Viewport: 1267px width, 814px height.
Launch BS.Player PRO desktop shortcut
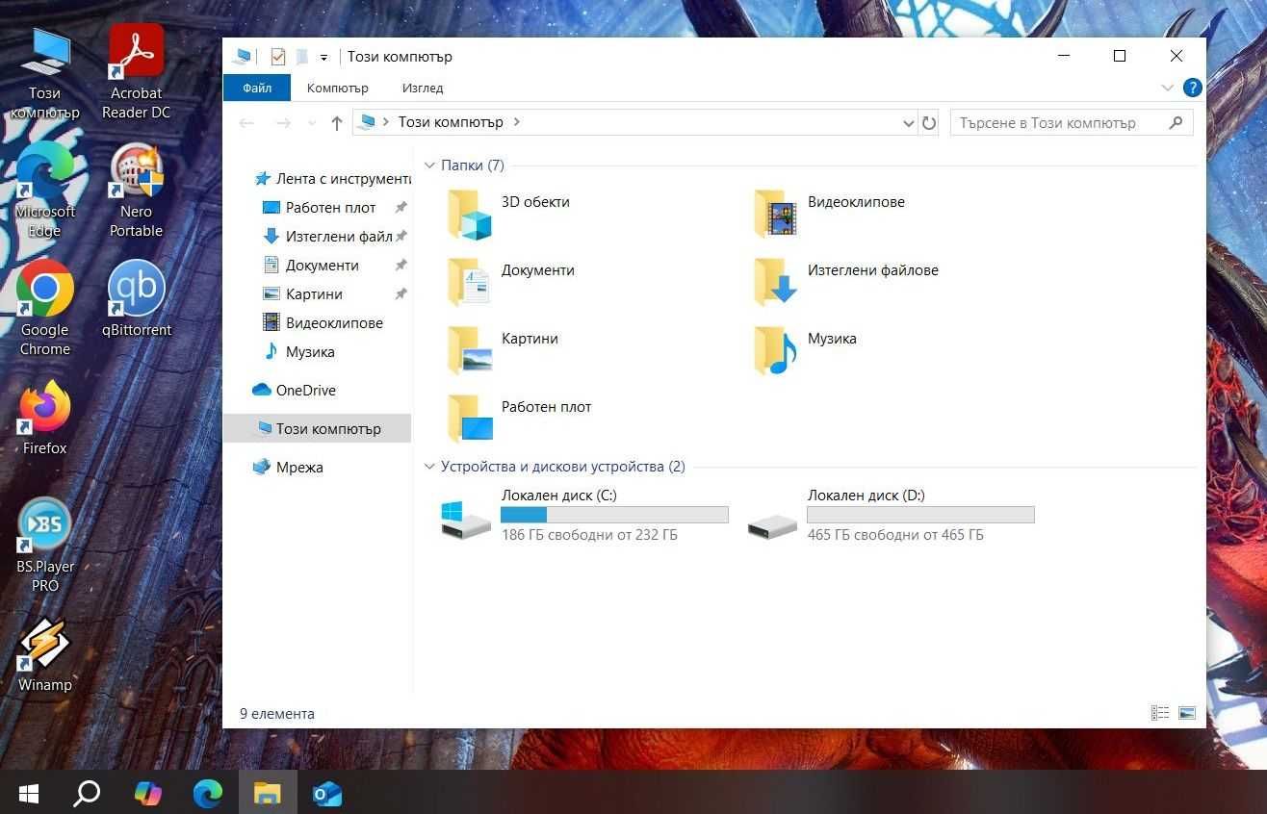point(45,546)
